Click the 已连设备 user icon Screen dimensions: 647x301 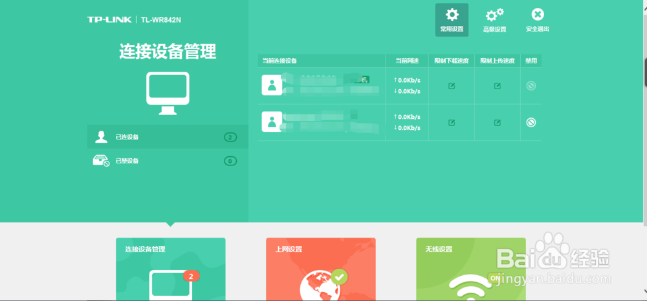(x=101, y=137)
